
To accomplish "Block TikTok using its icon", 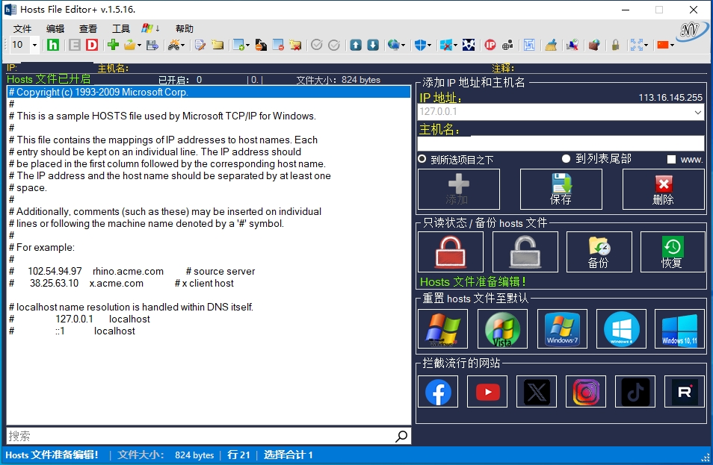I will pyautogui.click(x=635, y=391).
